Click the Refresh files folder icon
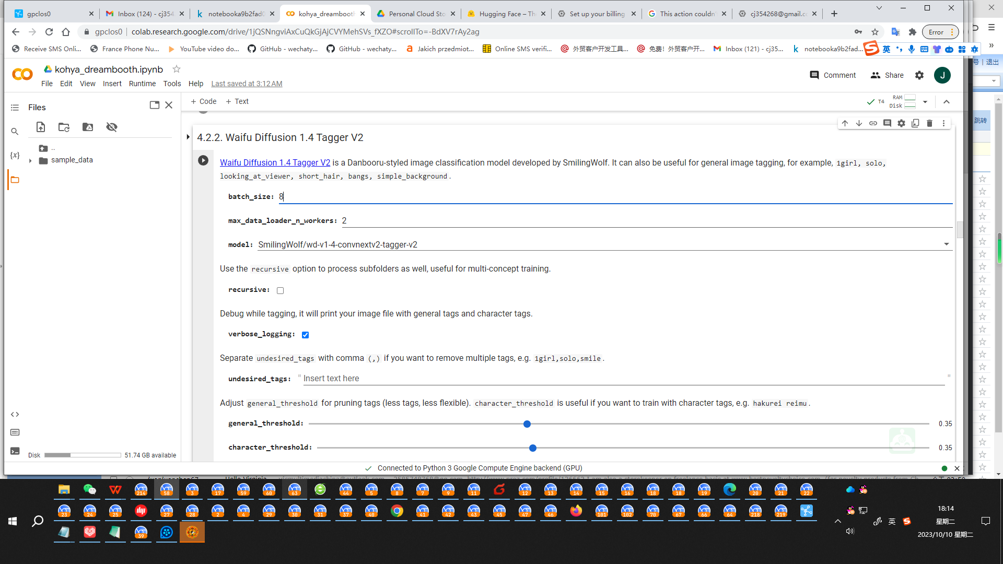 64,127
